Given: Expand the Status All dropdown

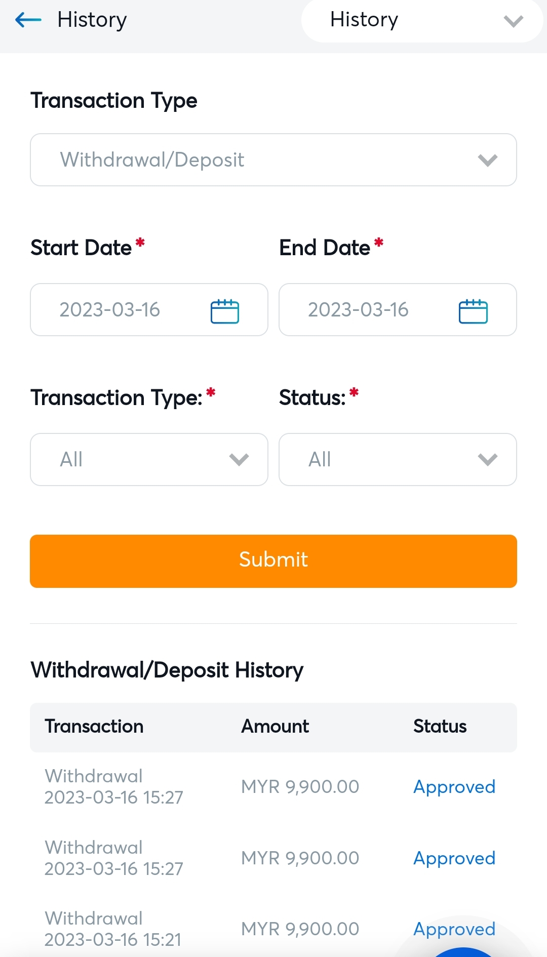Looking at the screenshot, I should coord(398,460).
